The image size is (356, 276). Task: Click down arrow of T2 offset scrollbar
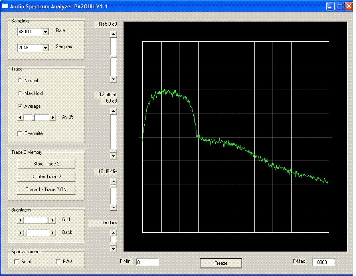(x=113, y=156)
